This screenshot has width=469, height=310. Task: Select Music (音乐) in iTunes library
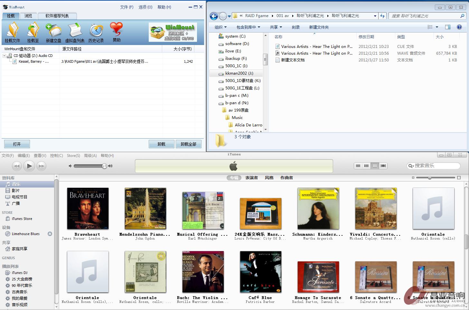27,184
